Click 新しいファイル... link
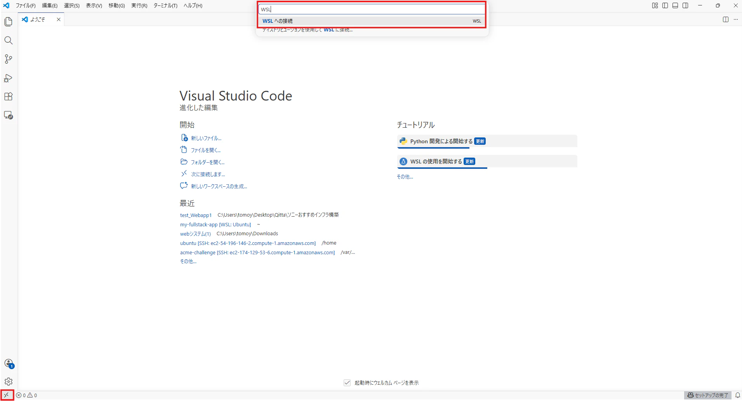 [x=206, y=138]
